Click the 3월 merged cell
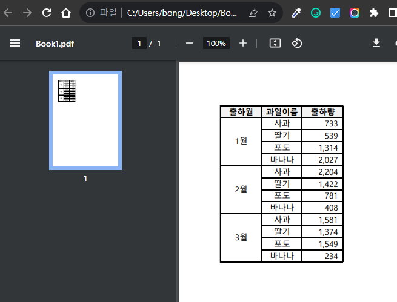Image resolution: width=397 pixels, height=302 pixels. (241, 237)
